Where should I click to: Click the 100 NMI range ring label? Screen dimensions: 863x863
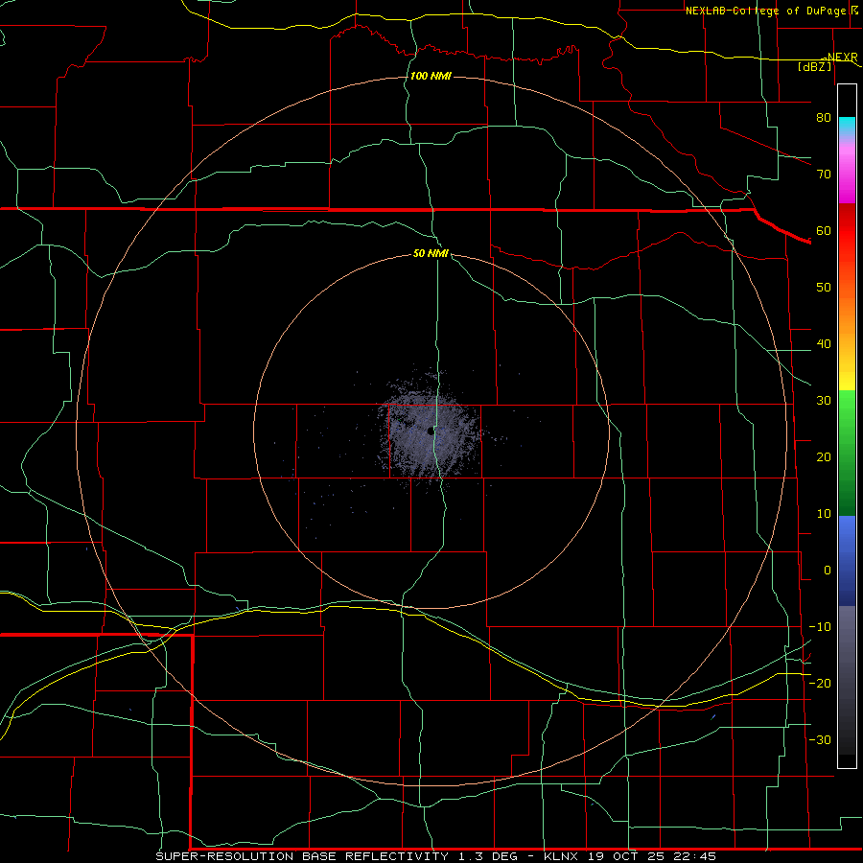pyautogui.click(x=431, y=76)
